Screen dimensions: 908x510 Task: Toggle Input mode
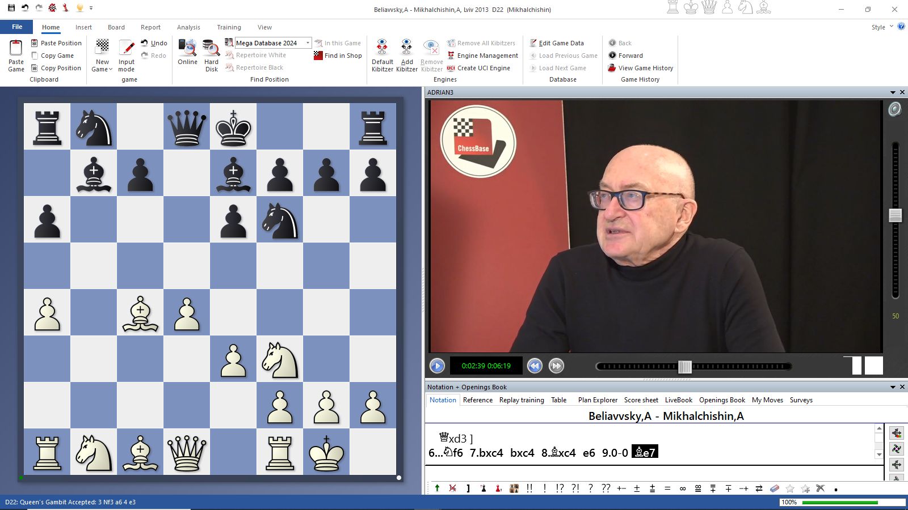tap(127, 56)
